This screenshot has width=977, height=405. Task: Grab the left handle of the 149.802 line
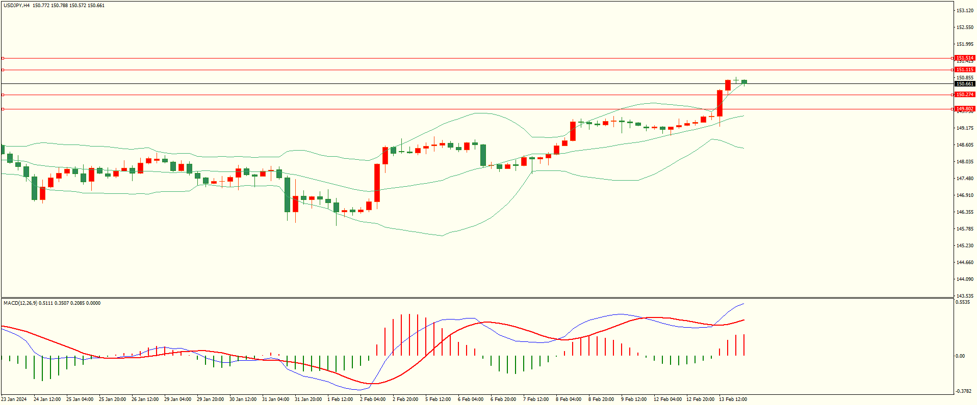pos(3,109)
